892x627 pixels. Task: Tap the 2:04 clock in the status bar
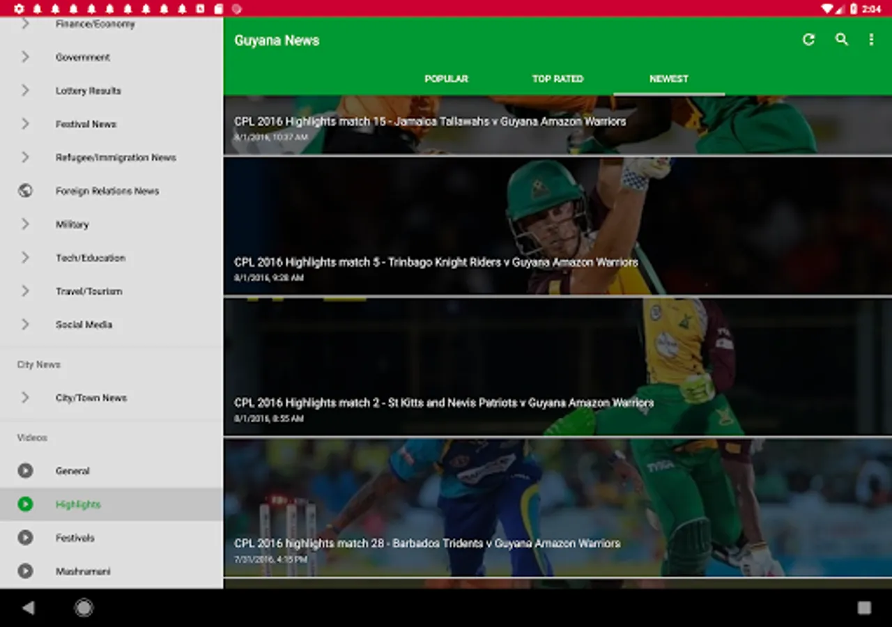pyautogui.click(x=872, y=9)
